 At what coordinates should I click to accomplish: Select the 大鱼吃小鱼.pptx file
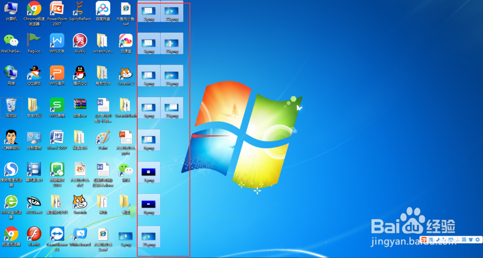pos(126,142)
